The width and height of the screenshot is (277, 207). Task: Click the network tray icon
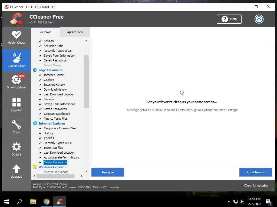tap(236, 202)
